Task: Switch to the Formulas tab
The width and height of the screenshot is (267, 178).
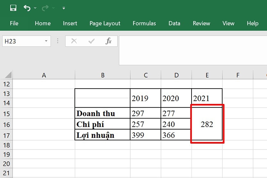Action: (144, 23)
